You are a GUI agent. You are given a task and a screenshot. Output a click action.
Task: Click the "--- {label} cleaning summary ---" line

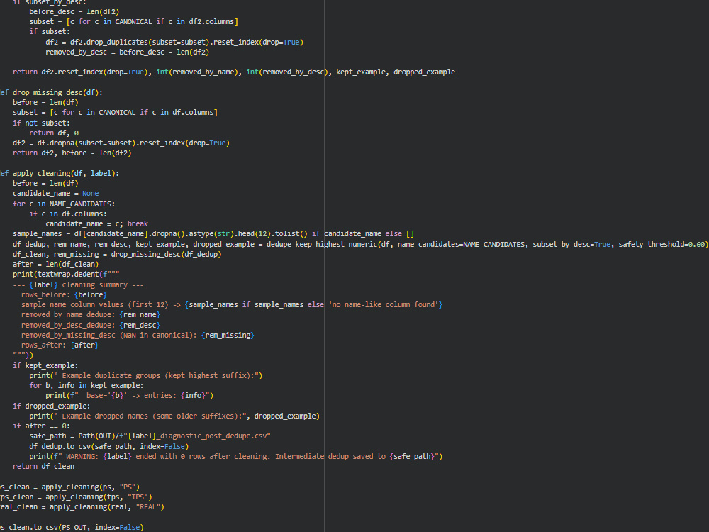tap(78, 285)
